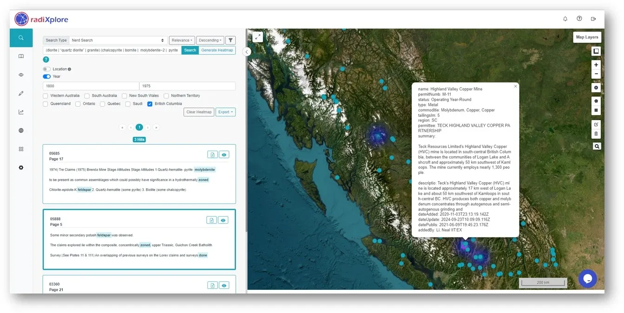Image resolution: width=624 pixels, height=313 pixels.
Task: Click the Search button
Action: [190, 50]
